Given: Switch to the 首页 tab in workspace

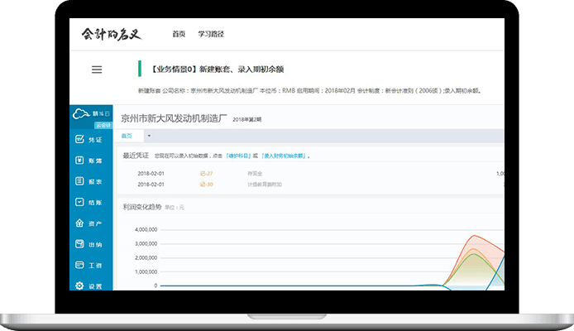Looking at the screenshot, I should tap(127, 136).
